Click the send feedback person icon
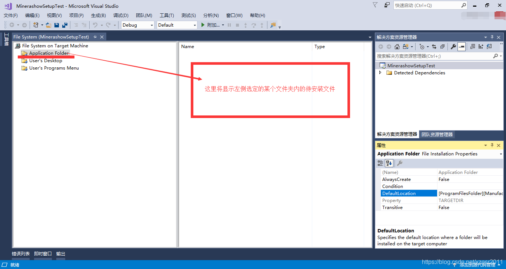 387,5
